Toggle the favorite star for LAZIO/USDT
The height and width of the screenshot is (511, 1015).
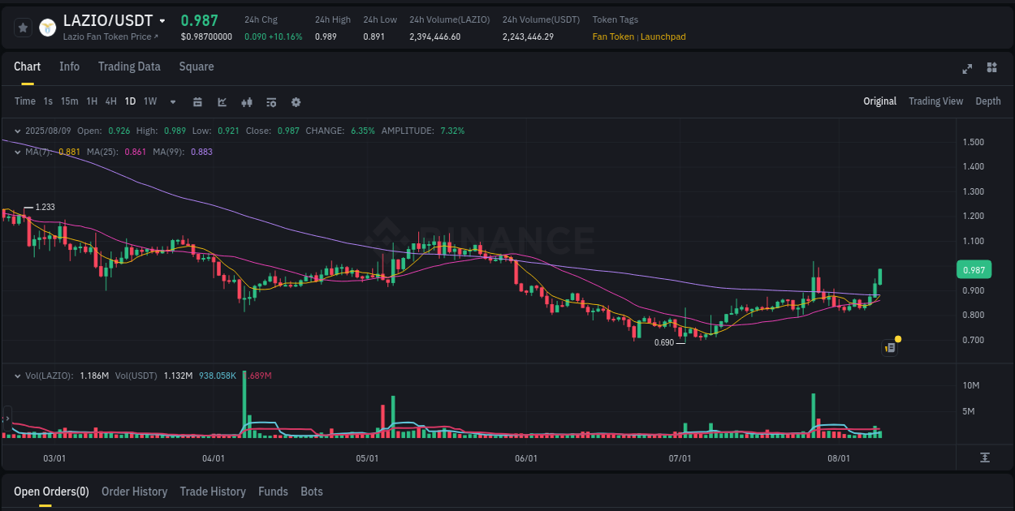click(23, 27)
